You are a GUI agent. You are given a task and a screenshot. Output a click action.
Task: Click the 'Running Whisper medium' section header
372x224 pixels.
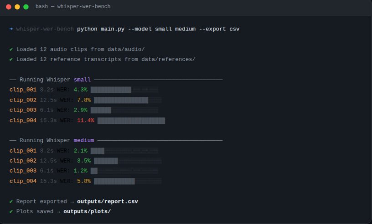(116, 140)
